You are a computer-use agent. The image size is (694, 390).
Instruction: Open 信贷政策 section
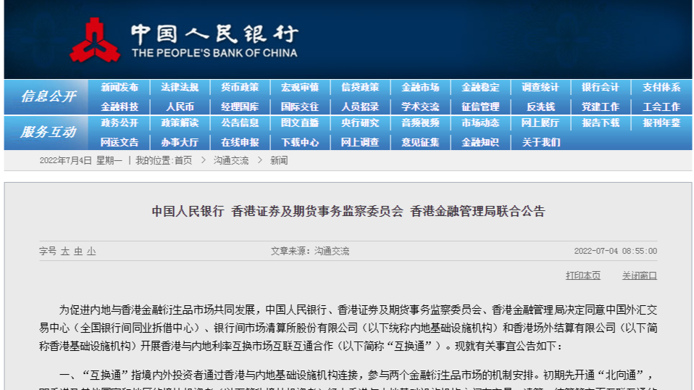click(360, 87)
